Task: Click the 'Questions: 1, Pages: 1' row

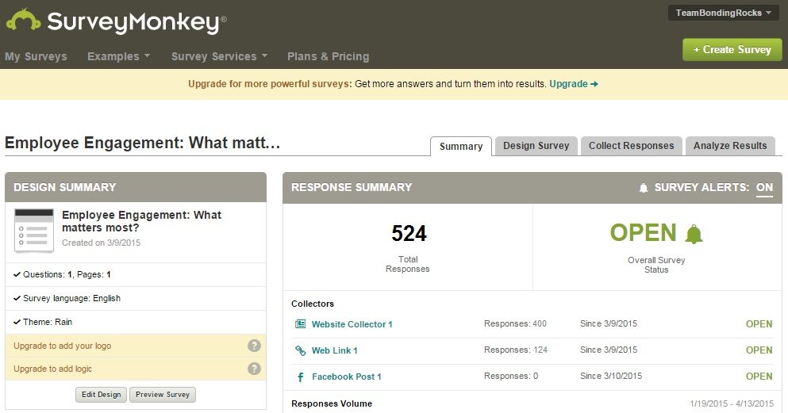Action: point(136,274)
